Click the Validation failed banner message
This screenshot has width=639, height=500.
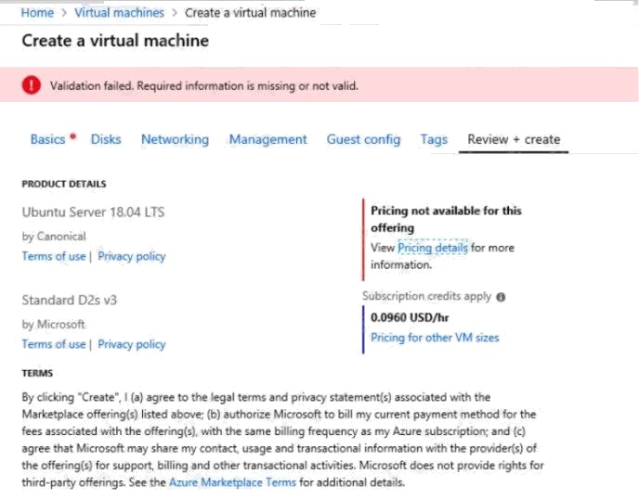click(203, 85)
